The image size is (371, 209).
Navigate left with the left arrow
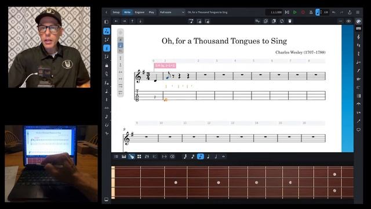(x=116, y=21)
